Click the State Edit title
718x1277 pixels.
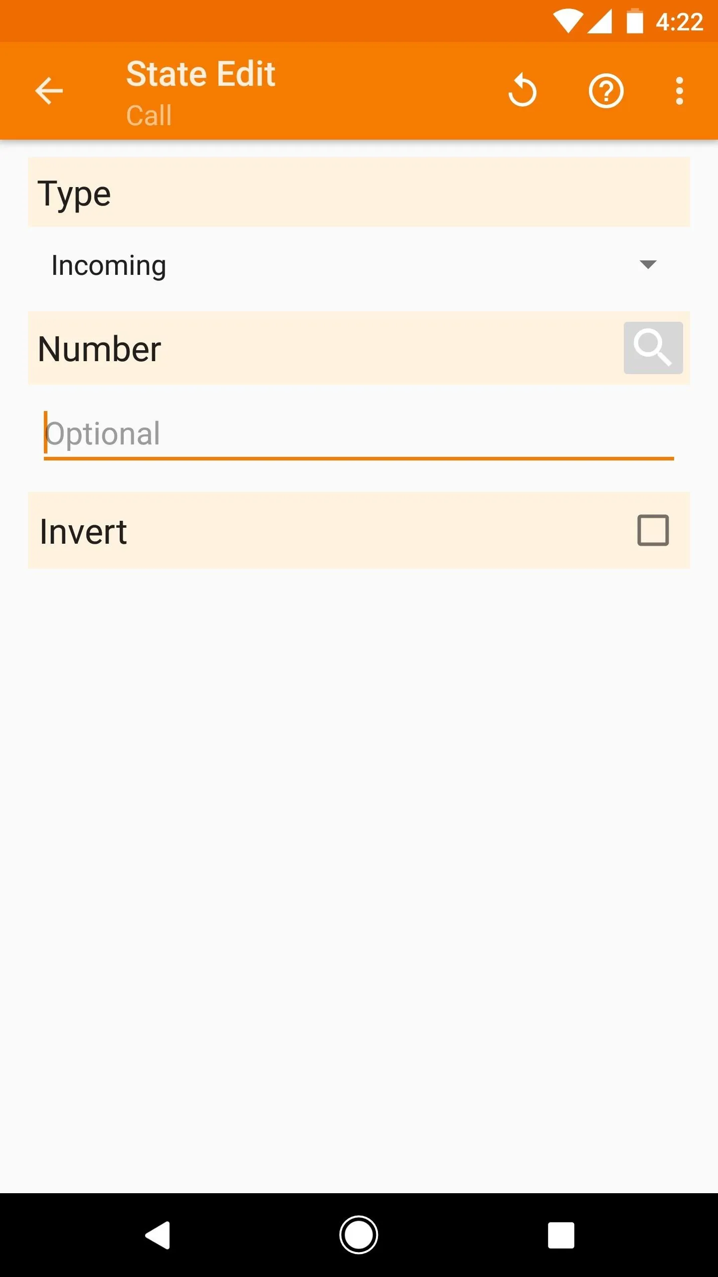pos(201,74)
